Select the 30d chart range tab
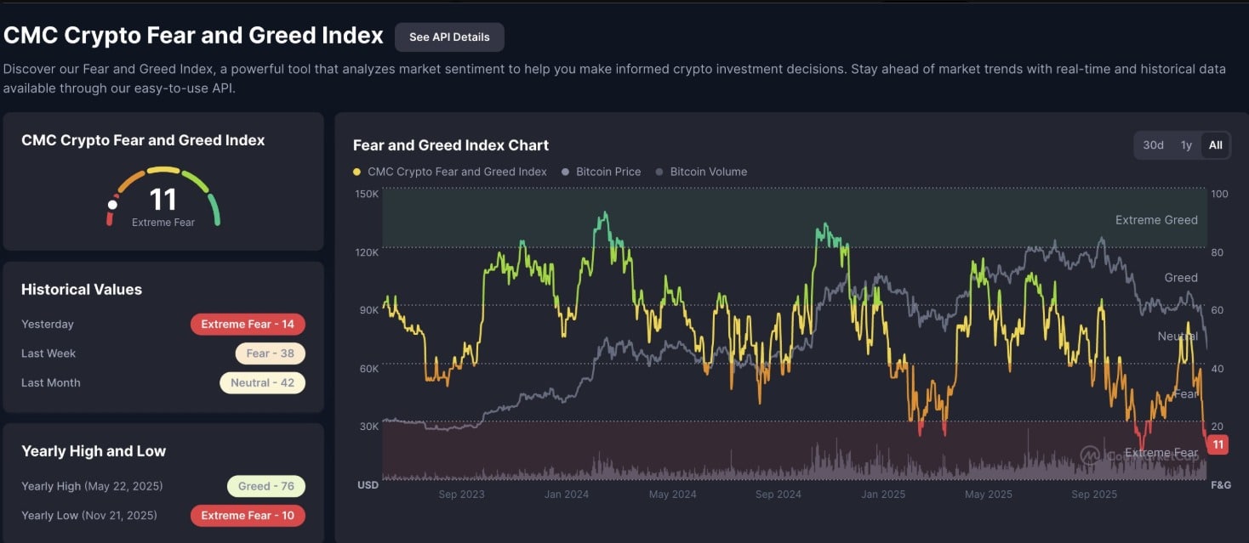The width and height of the screenshot is (1249, 543). tap(1153, 145)
